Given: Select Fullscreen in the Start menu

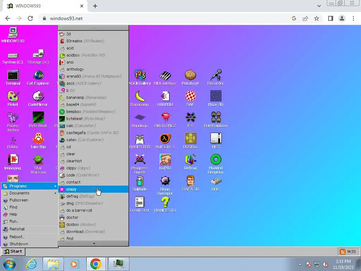Looking at the screenshot, I should click(30, 200).
